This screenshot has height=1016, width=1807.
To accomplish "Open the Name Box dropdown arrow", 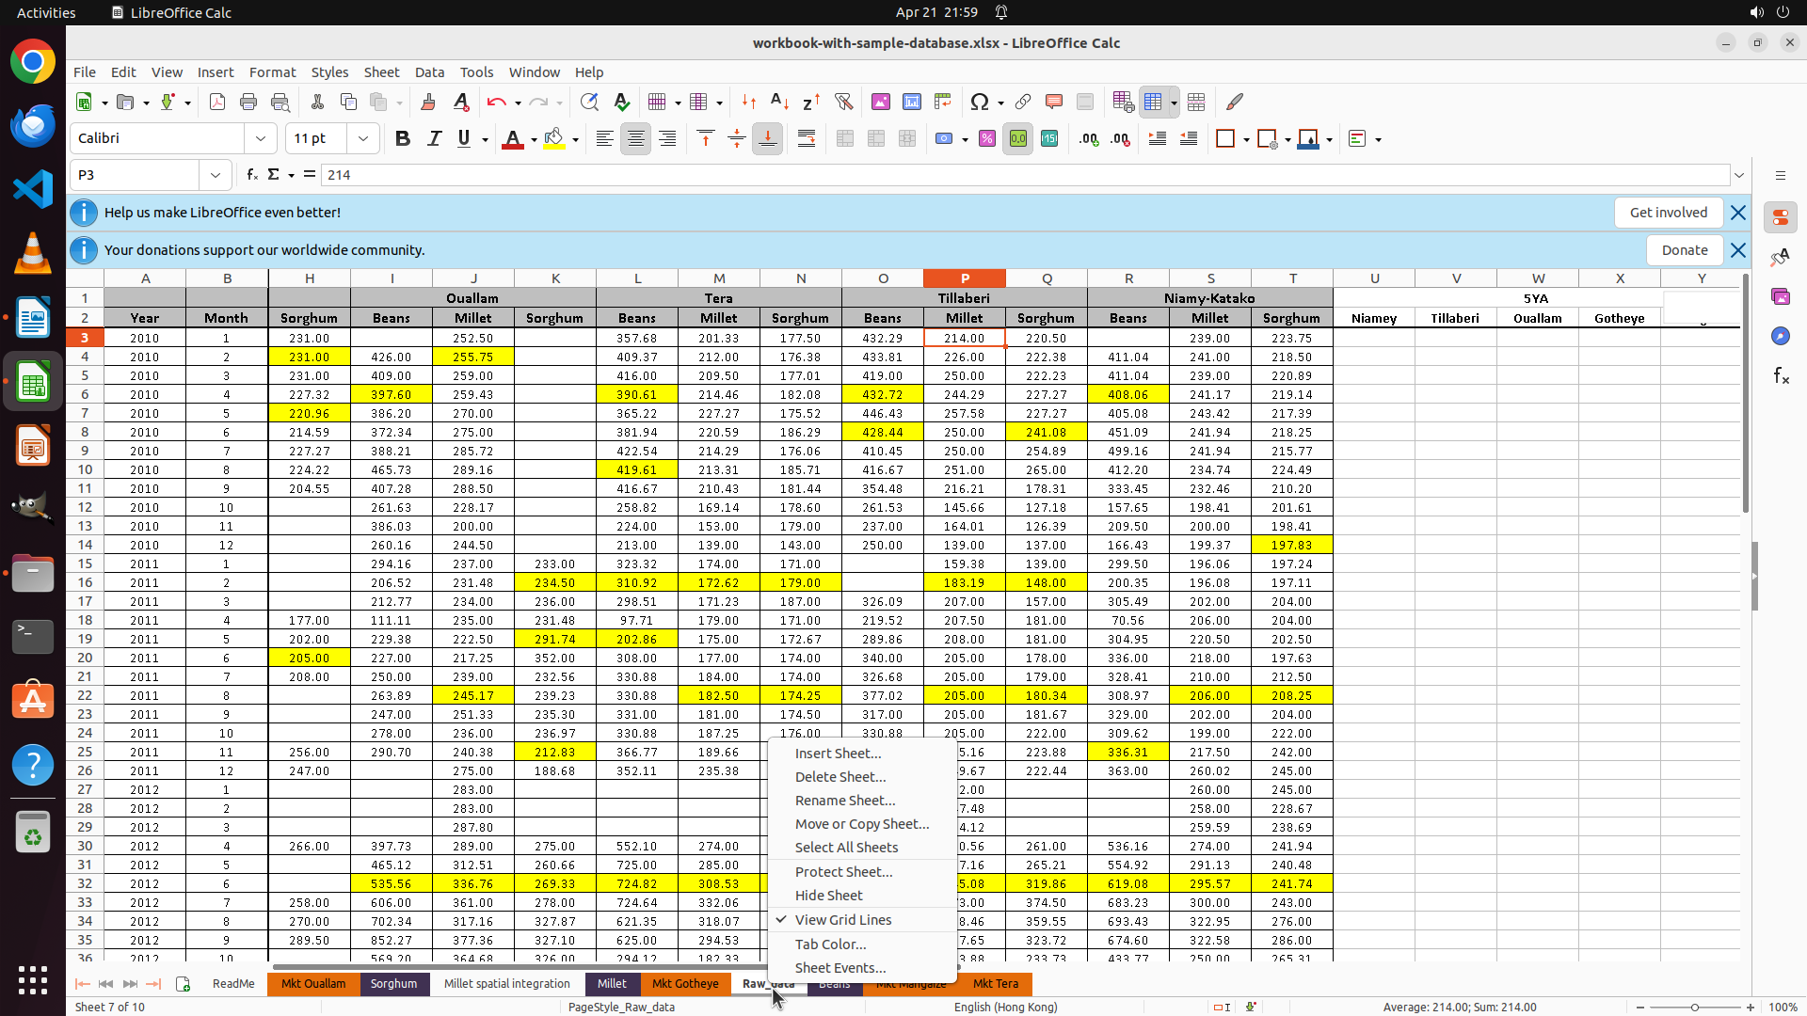I will pos(216,175).
